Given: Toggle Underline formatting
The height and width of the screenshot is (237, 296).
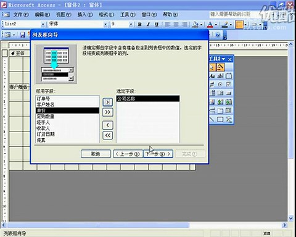Looking at the screenshot, I should pos(157,25).
